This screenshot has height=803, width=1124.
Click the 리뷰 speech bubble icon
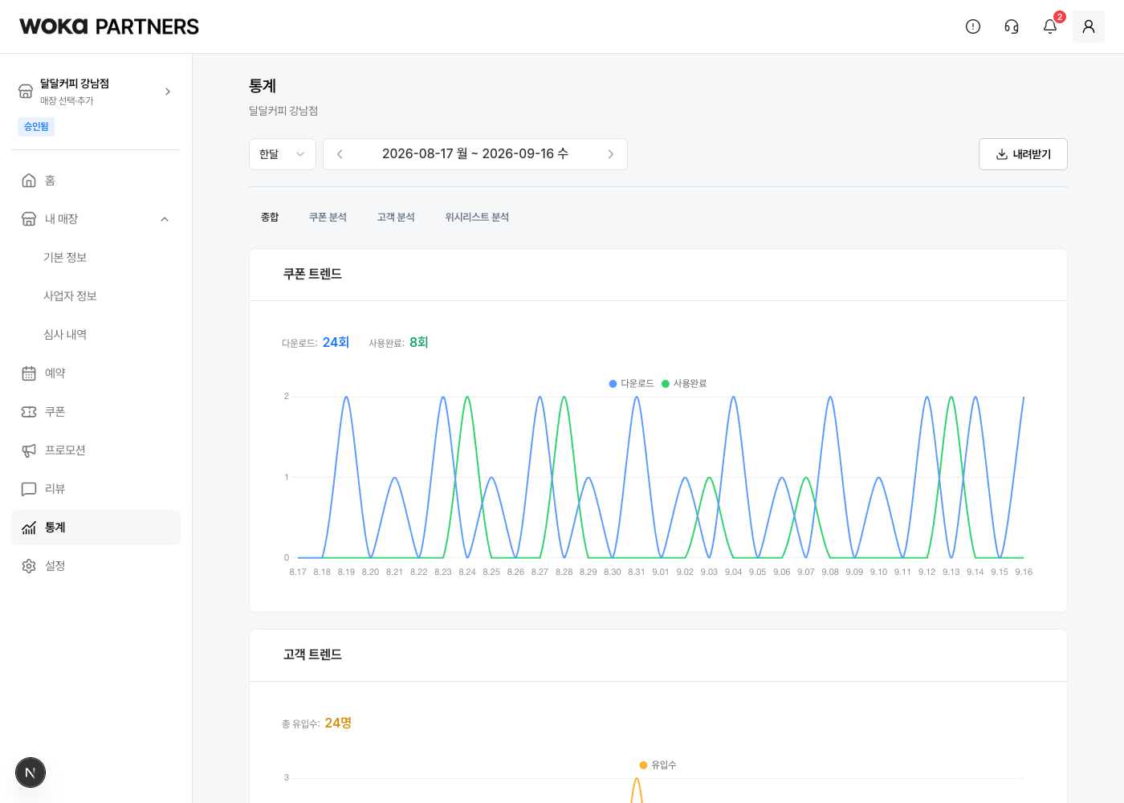pos(29,489)
